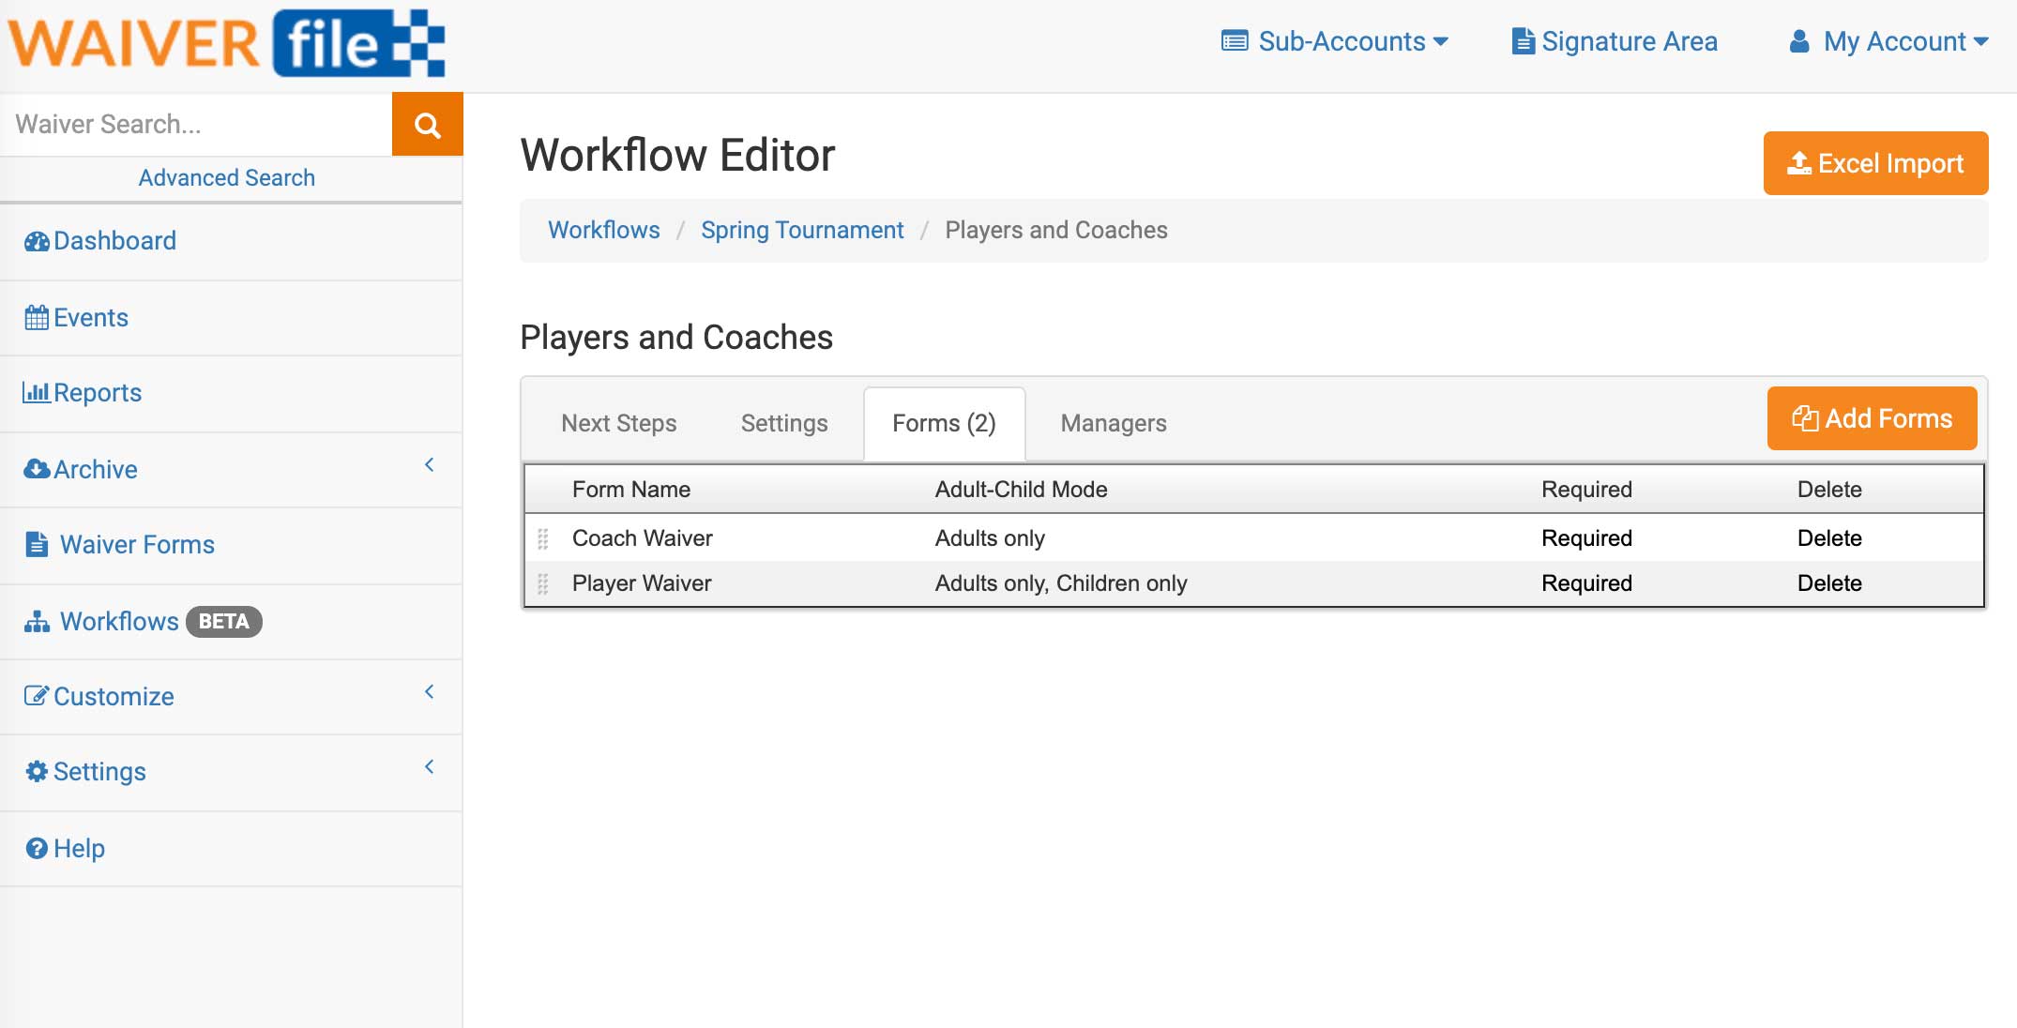The width and height of the screenshot is (2017, 1028).
Task: Click the orange search magnifier icon
Action: coord(427,123)
